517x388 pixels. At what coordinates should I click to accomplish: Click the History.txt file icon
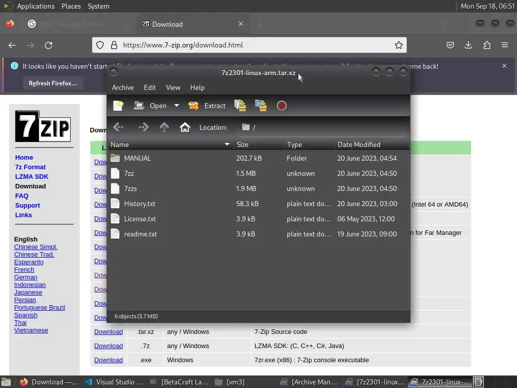[x=115, y=204]
